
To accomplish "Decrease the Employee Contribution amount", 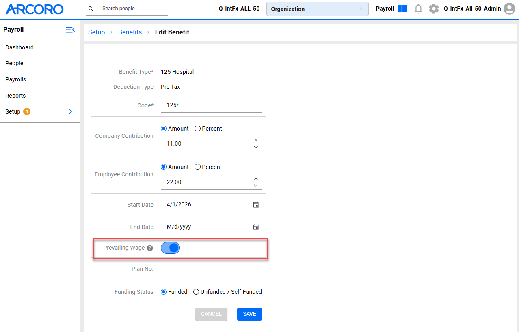I will click(256, 185).
